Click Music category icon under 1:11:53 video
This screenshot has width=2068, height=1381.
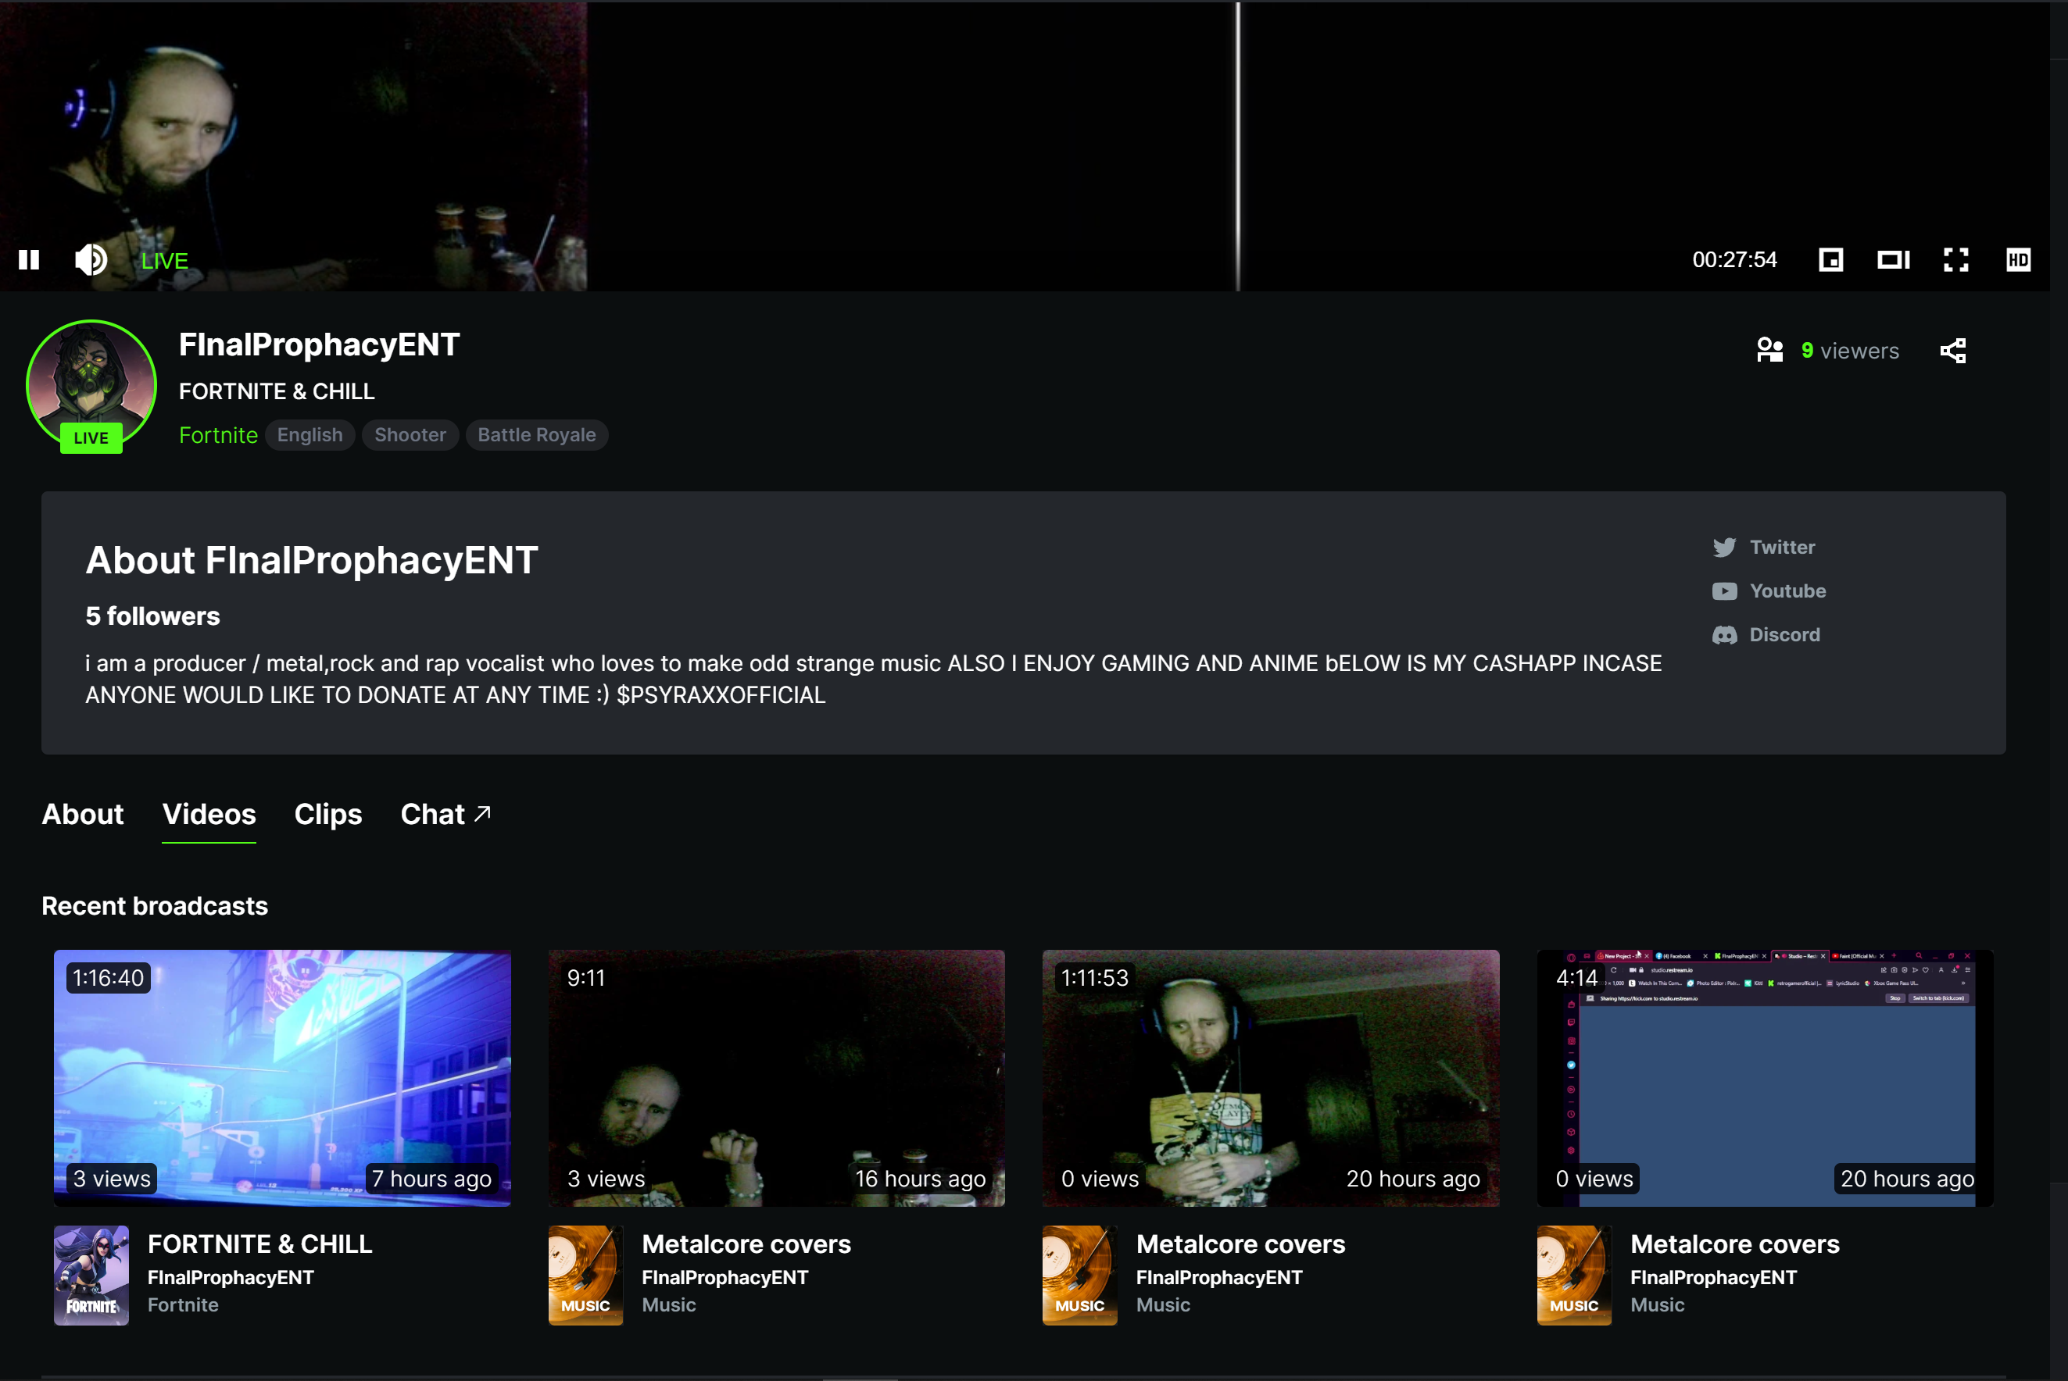coord(1080,1276)
